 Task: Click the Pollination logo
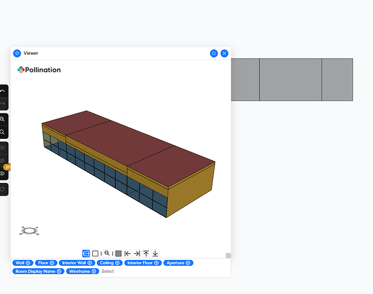click(39, 69)
